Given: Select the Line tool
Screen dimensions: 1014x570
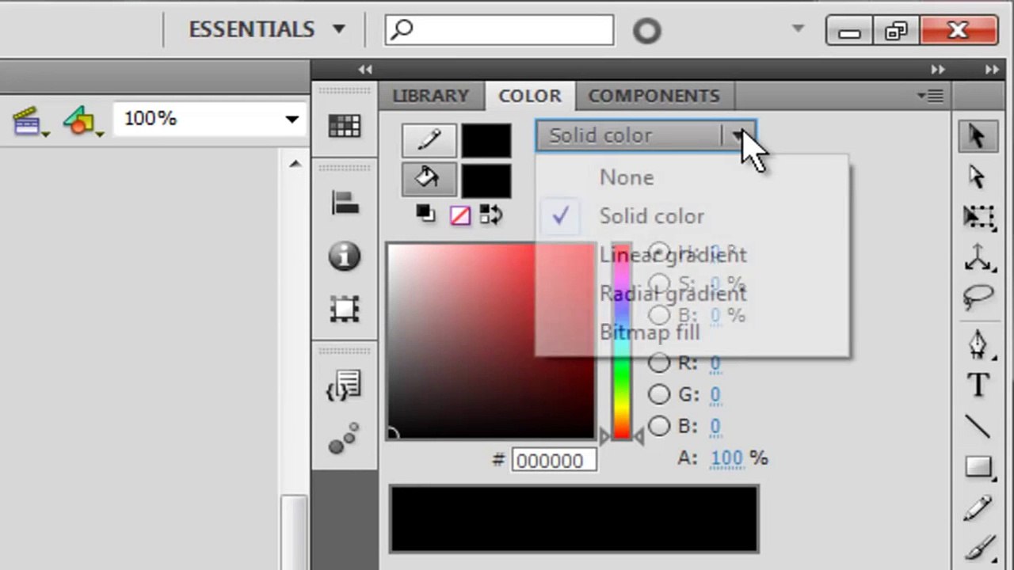Looking at the screenshot, I should (978, 427).
